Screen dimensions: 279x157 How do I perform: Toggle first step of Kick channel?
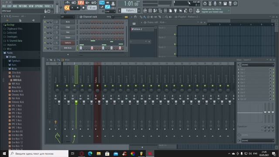tap(81, 22)
